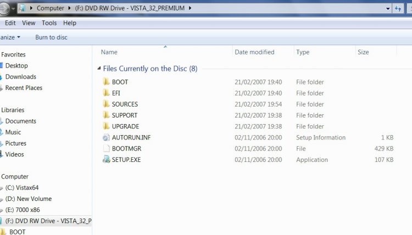The height and width of the screenshot is (235, 412).
Task: Click the UPGRADE folder icon
Action: click(106, 126)
